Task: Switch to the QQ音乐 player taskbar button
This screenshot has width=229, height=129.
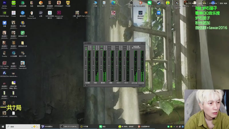Action: click(x=127, y=126)
